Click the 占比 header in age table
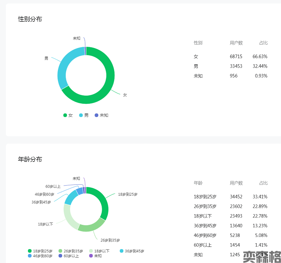 click(x=263, y=183)
